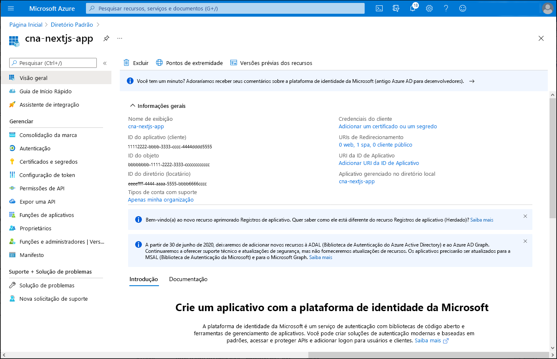
Task: Pin cna-nextjs-app to dashboard
Action: (x=106, y=38)
